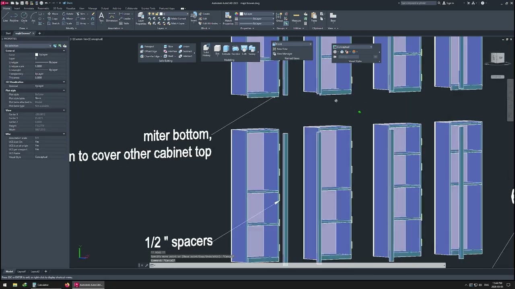515x289 pixels.
Task: Select the Line tool
Action: click(x=5, y=17)
